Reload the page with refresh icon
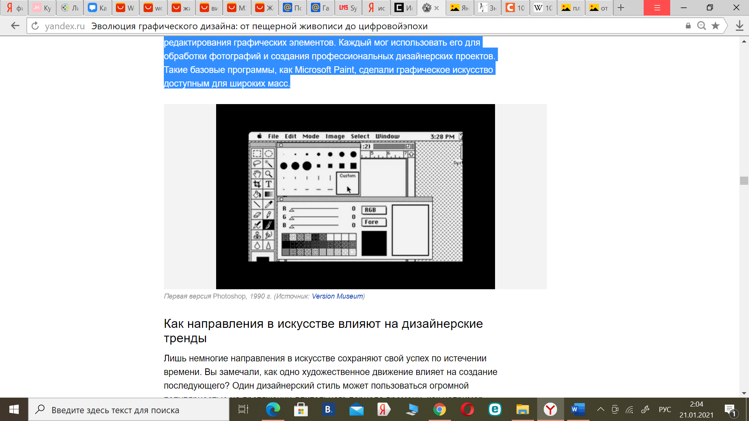 35,26
